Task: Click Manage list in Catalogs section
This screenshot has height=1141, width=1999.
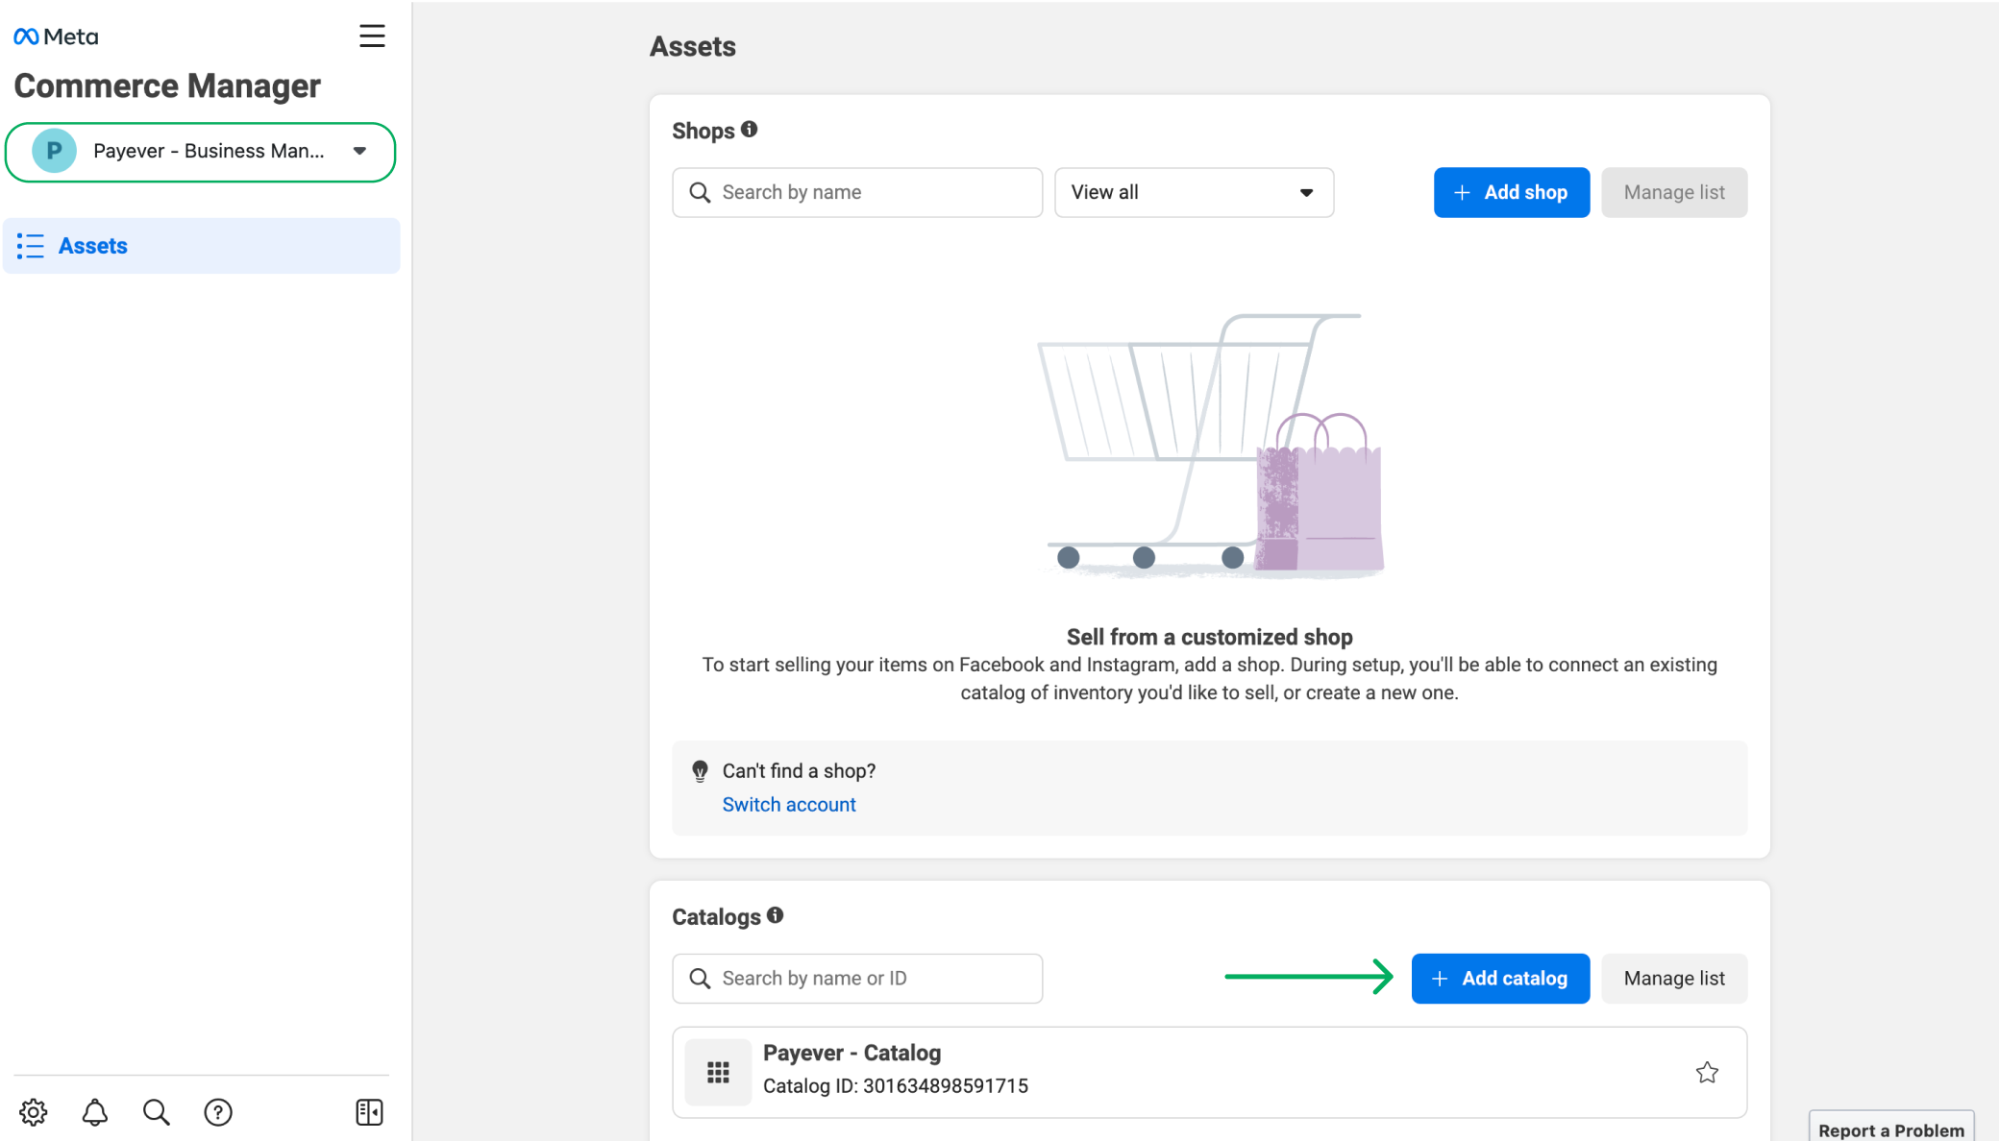Action: [x=1674, y=979]
